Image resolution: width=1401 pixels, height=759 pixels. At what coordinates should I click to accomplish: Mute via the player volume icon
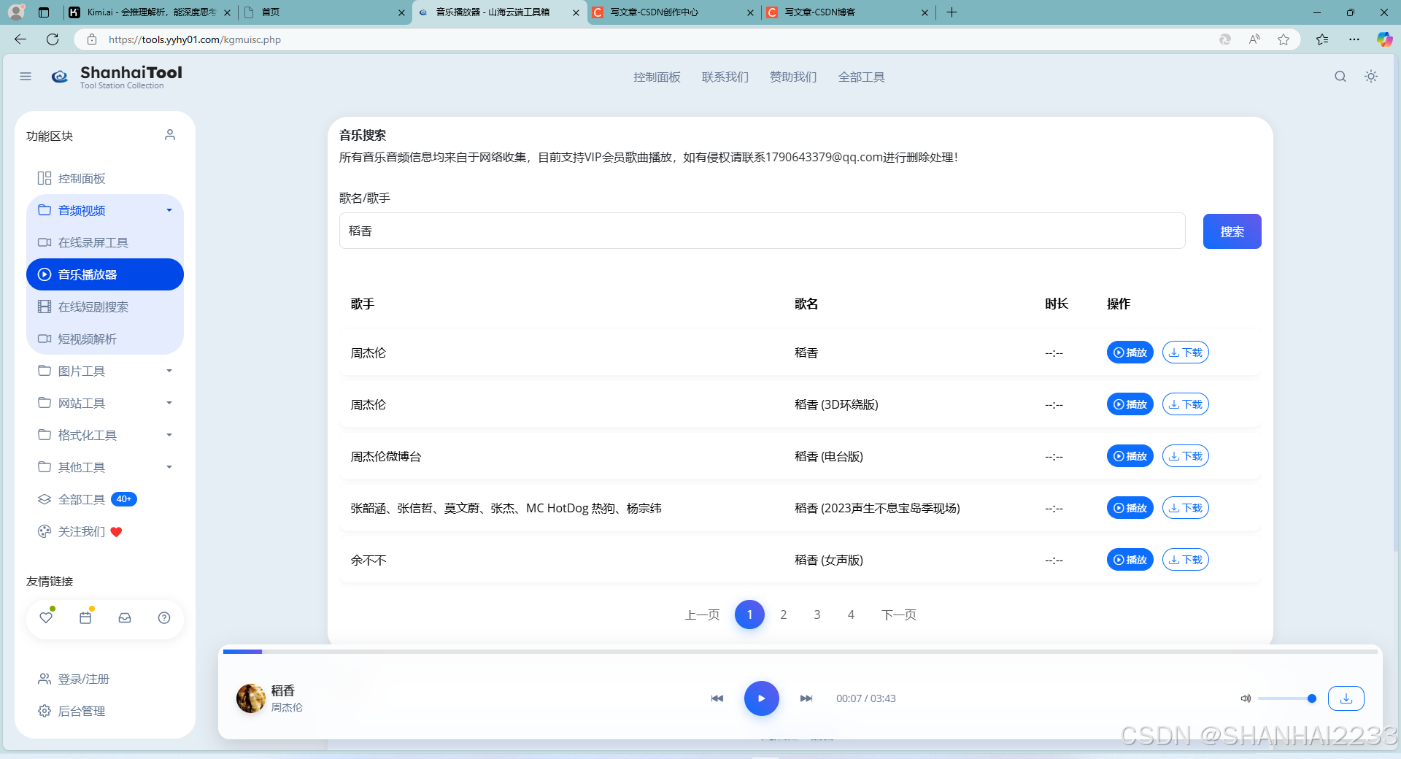(x=1246, y=698)
